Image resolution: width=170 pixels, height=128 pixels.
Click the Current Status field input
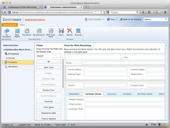click(x=105, y=69)
